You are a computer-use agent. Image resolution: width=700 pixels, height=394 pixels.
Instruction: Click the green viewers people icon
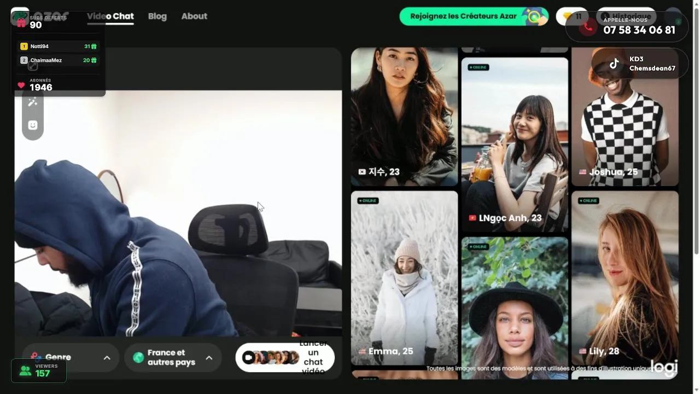pyautogui.click(x=25, y=370)
